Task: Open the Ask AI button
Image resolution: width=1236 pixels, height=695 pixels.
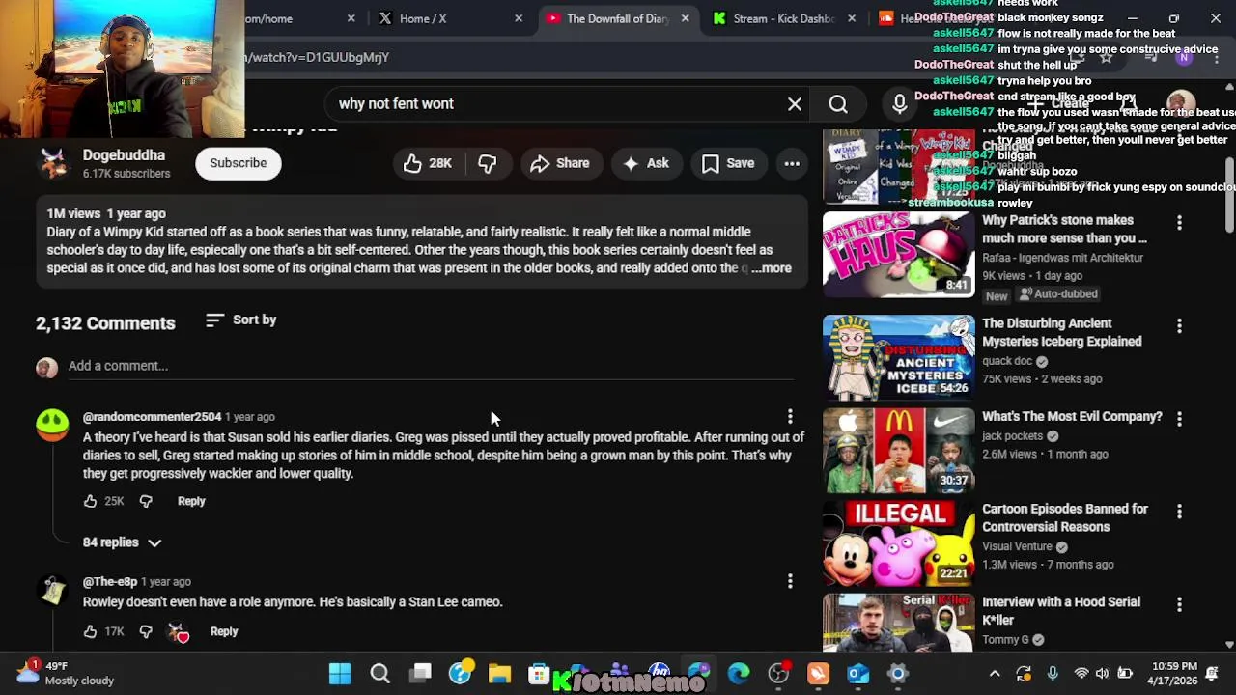Action: pos(646,163)
